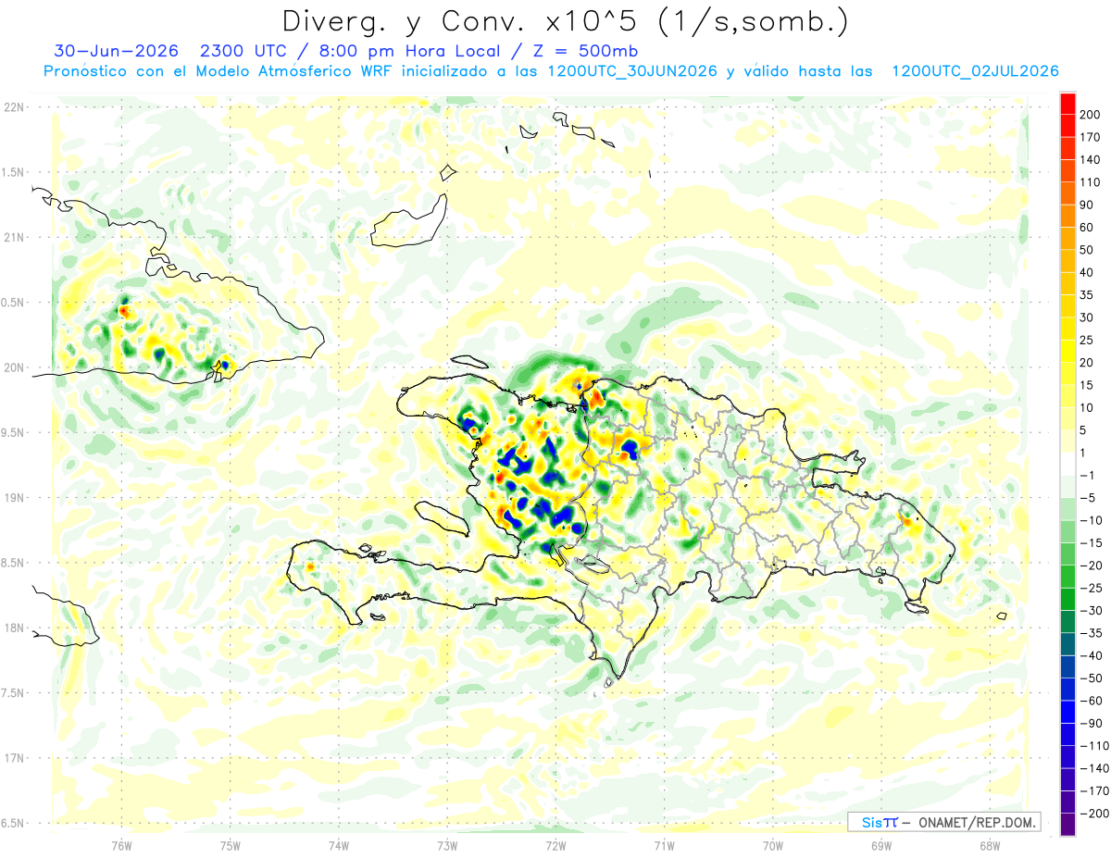This screenshot has height=858, width=1111.
Task: Click the positive "140" color scale label
Action: pos(1092,160)
